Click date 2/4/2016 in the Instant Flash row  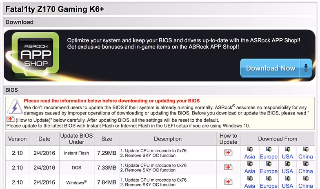[44, 153]
